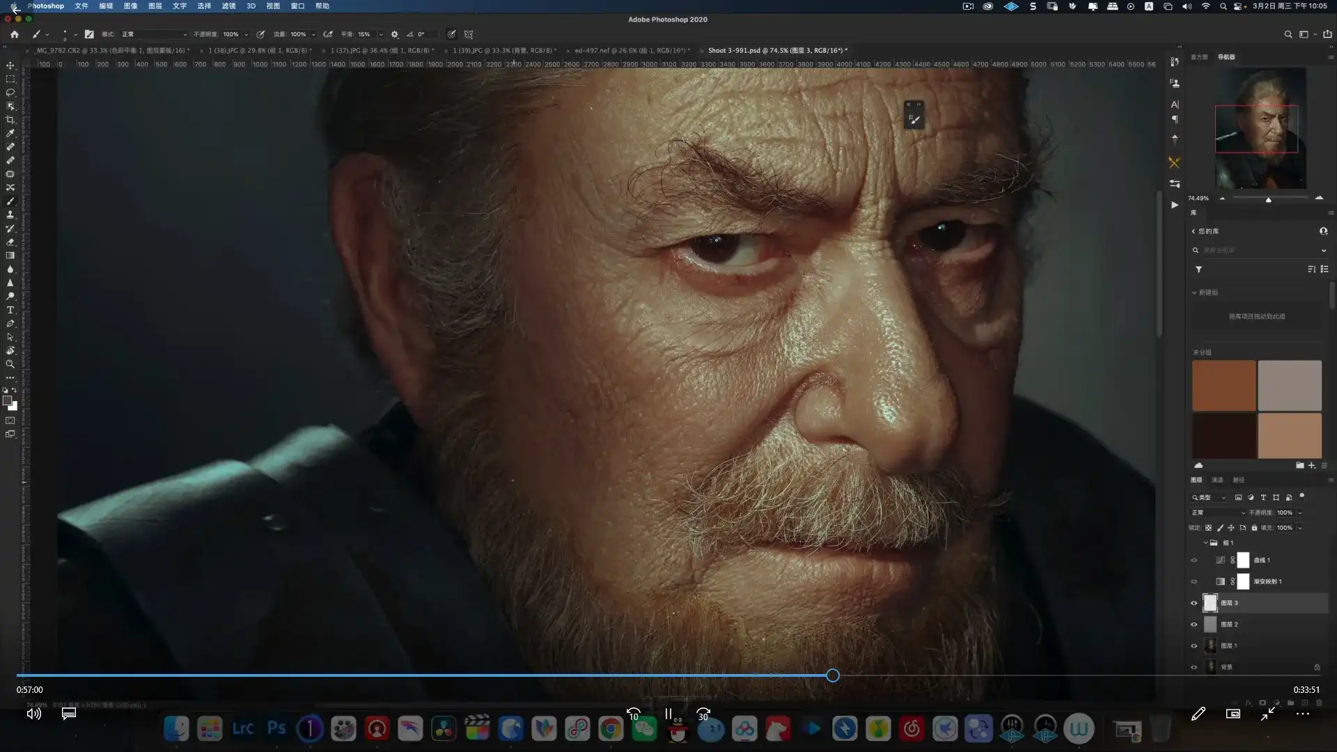This screenshot has height=752, width=1337.
Task: Toggle visibility of 曲线 1 layer
Action: (x=1194, y=561)
